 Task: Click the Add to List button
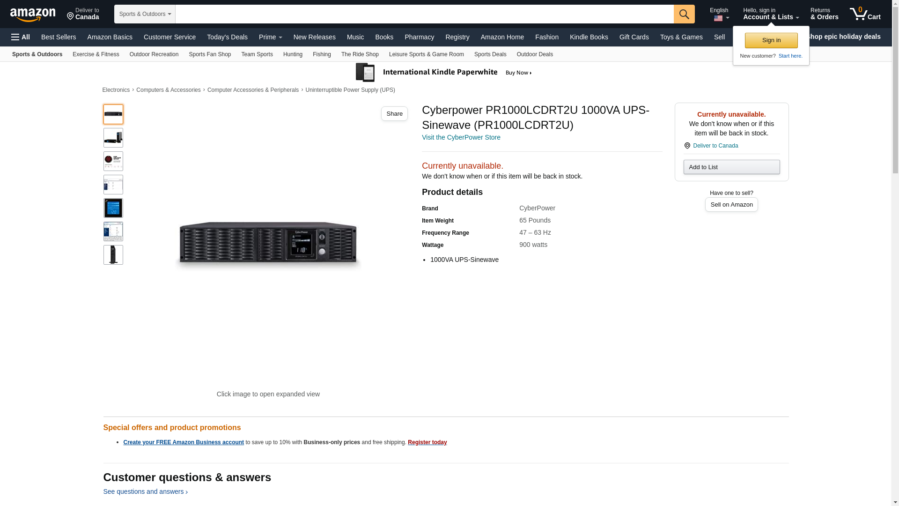(731, 167)
